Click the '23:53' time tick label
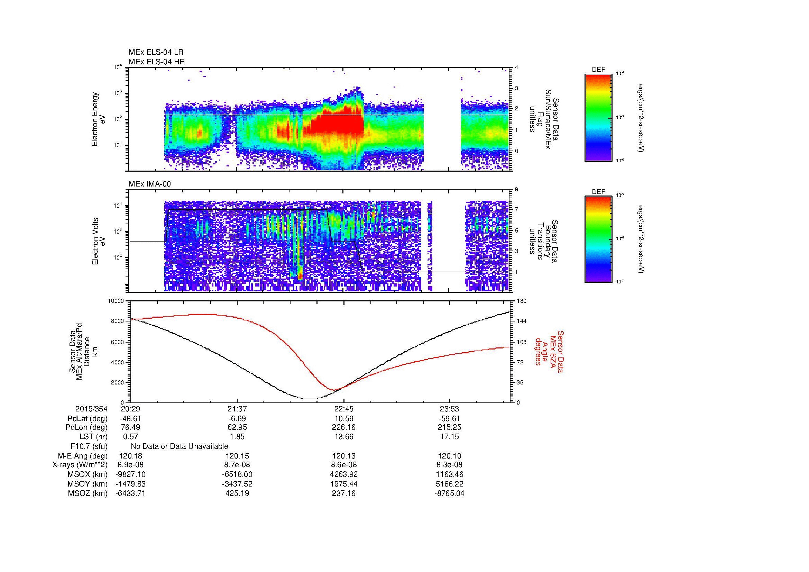The width and height of the screenshot is (809, 572). [x=450, y=409]
